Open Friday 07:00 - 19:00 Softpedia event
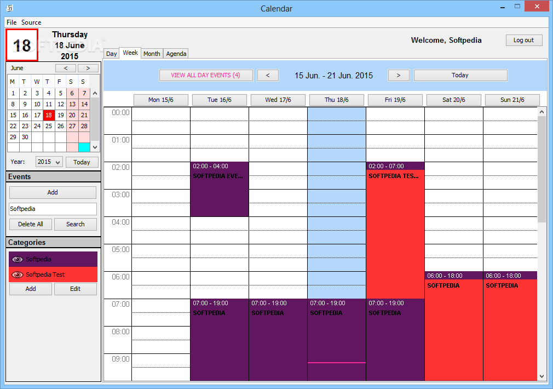Viewport: 553px width, 389px height. pyautogui.click(x=395, y=340)
